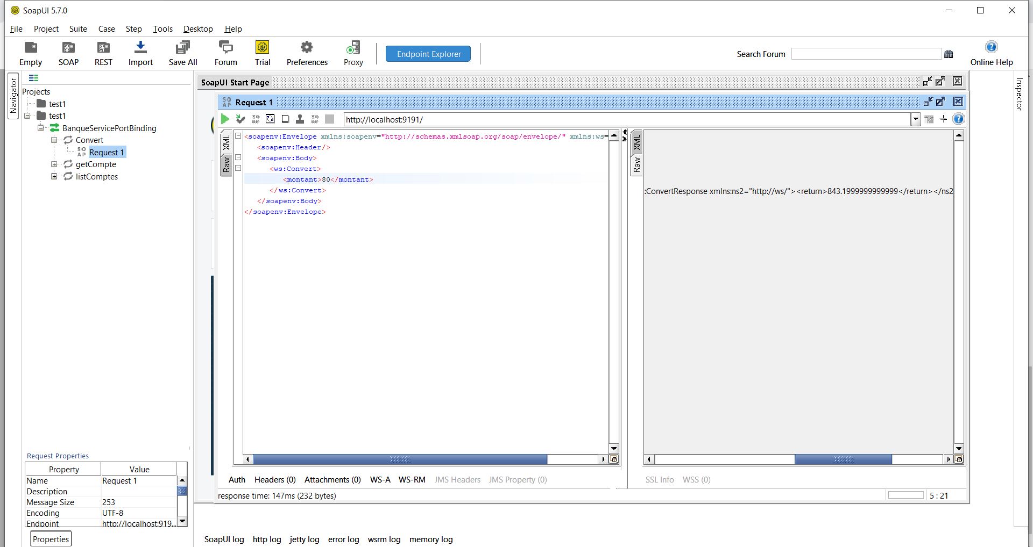Click the Endpoint Explorer button
1033x547 pixels.
(x=428, y=53)
